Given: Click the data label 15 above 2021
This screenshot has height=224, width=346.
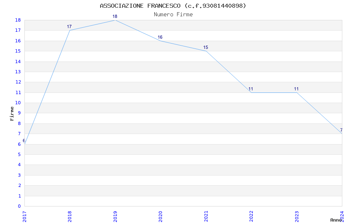Looking at the screenshot, I should coord(206,47).
